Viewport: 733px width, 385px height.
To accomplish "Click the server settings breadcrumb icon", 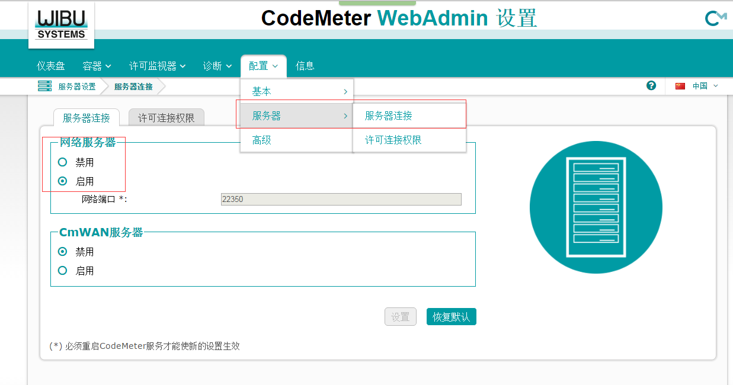I will (44, 86).
